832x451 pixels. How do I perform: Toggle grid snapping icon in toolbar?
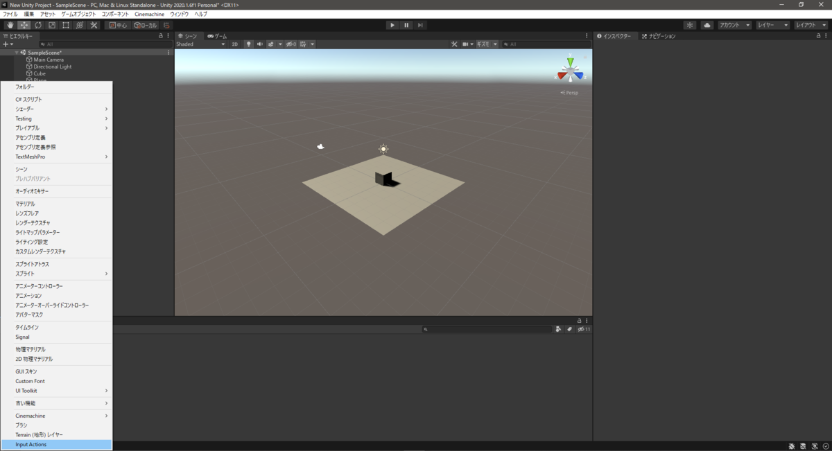[x=167, y=25]
